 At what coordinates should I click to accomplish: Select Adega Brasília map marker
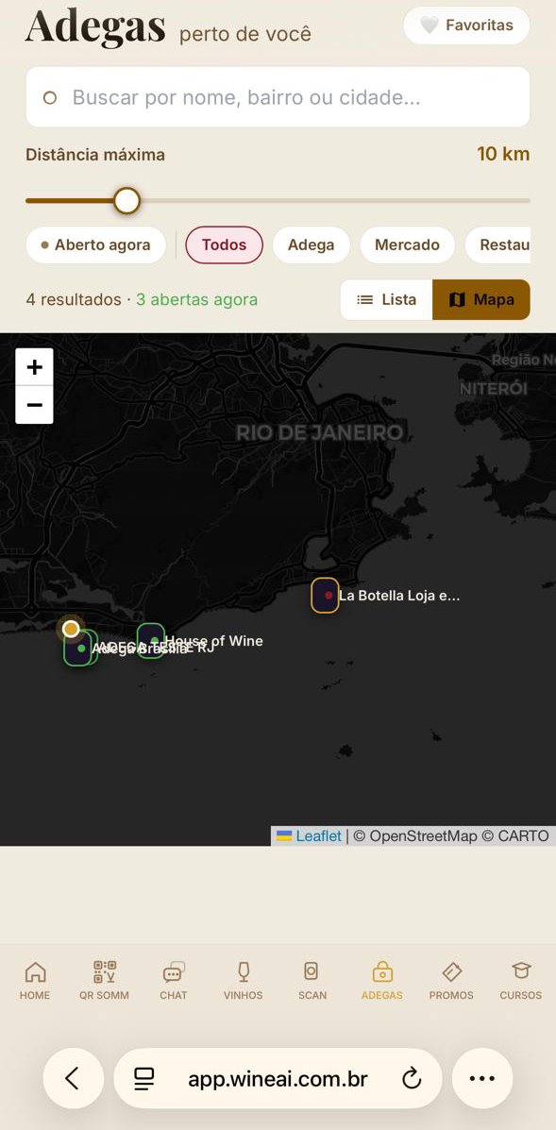point(78,649)
